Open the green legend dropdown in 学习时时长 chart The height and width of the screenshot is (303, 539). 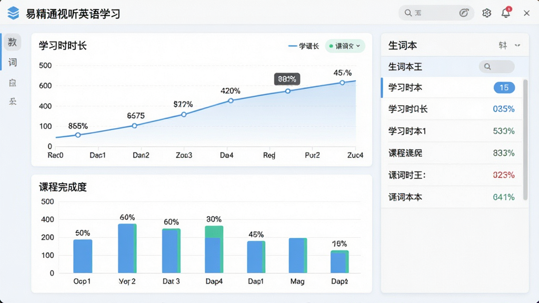345,46
